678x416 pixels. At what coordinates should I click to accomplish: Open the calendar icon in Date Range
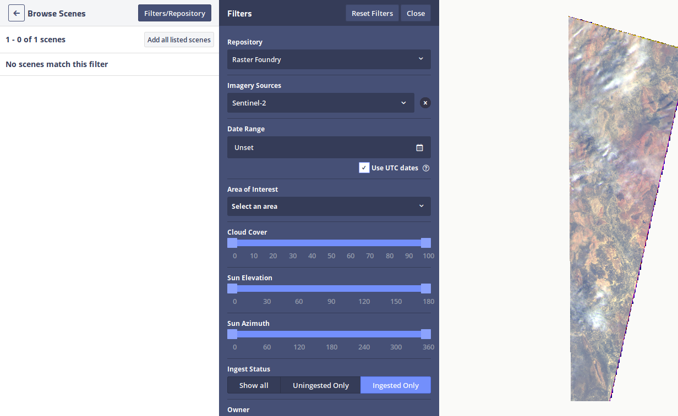pyautogui.click(x=419, y=147)
